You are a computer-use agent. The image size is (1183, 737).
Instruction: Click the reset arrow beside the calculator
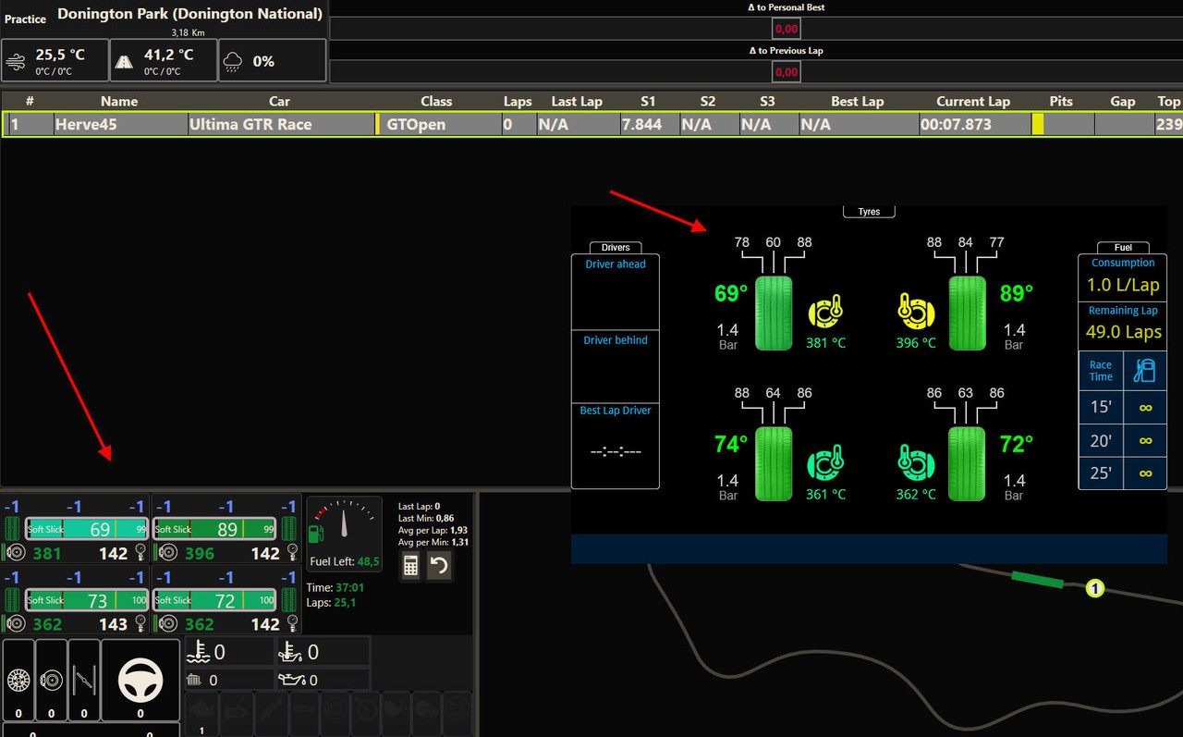coord(439,565)
